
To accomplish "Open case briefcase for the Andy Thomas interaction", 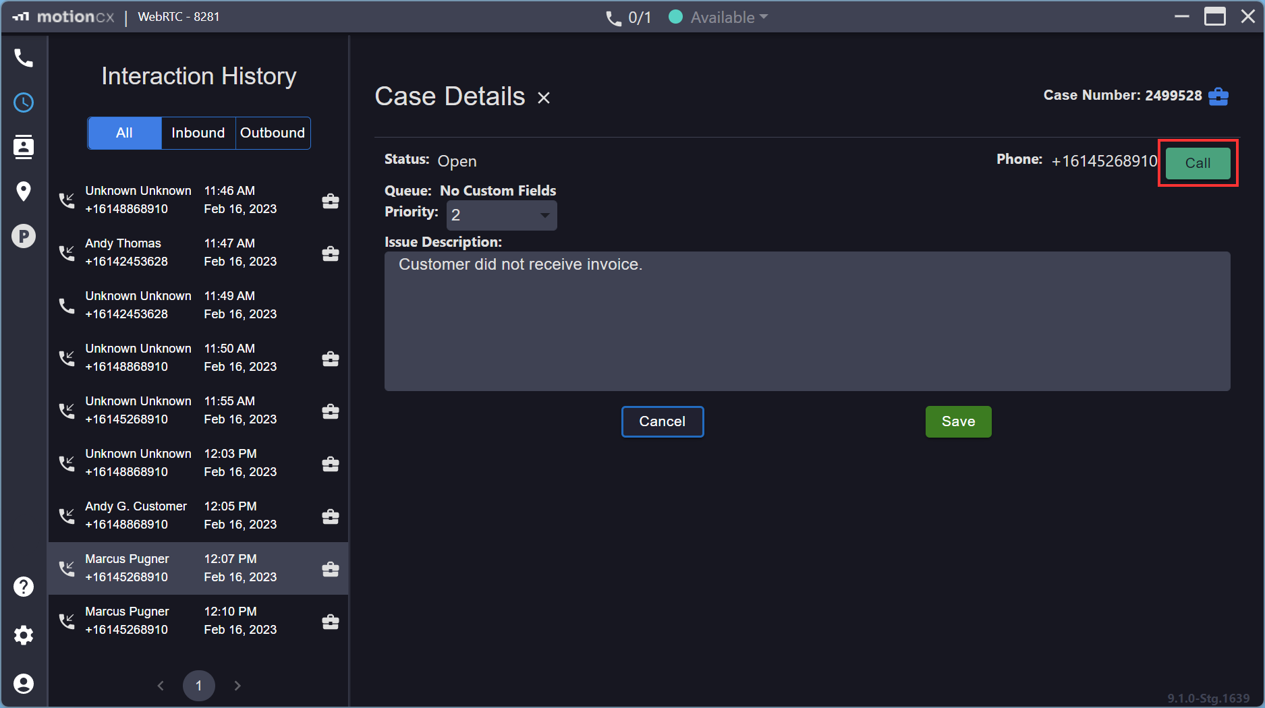I will coord(331,254).
